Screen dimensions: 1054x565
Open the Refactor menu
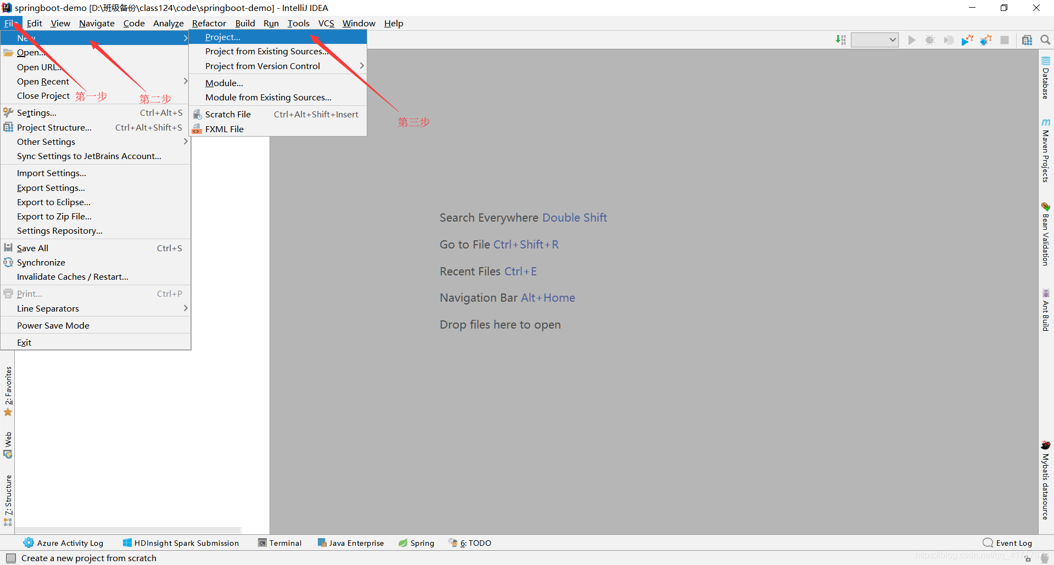(209, 23)
